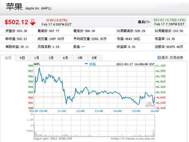Click the 13:00 time axis label
Viewport: 189px width, 142px height.
tap(99, 111)
